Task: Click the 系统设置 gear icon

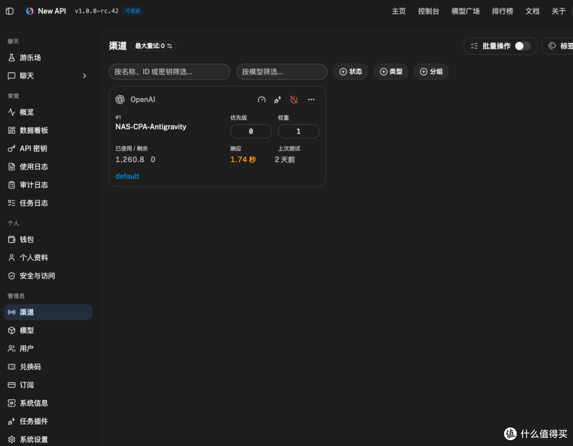Action: point(12,440)
